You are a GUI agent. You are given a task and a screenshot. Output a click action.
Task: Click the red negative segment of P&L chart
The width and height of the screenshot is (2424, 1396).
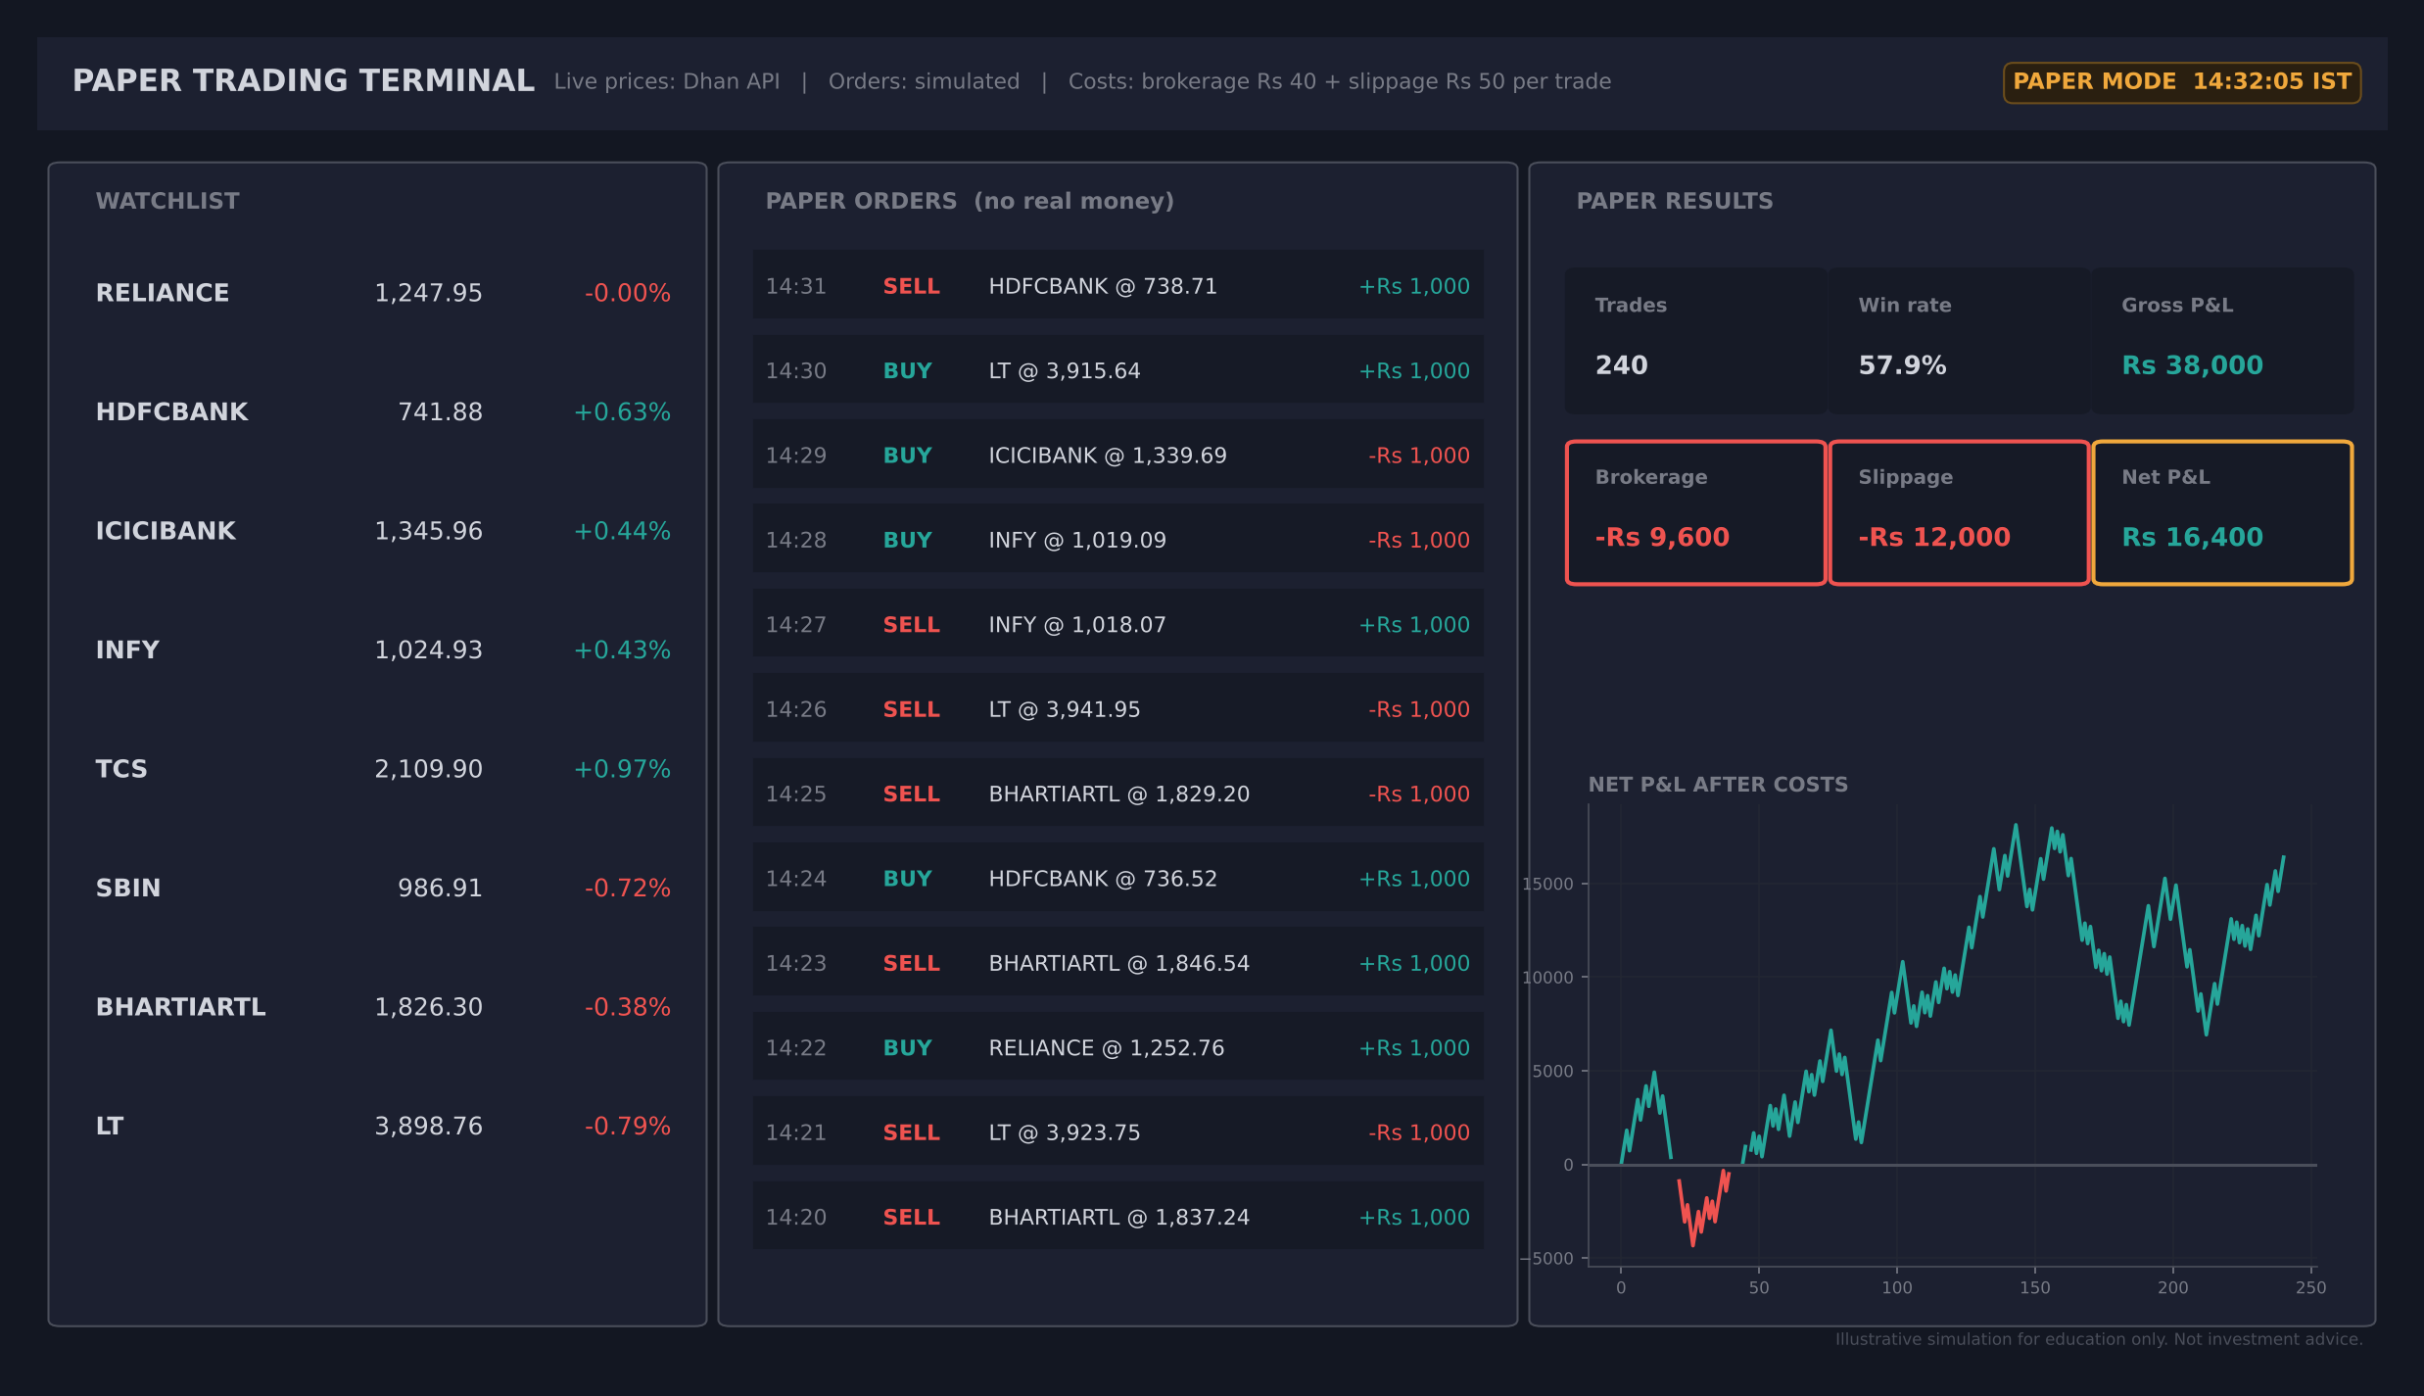click(1702, 1210)
